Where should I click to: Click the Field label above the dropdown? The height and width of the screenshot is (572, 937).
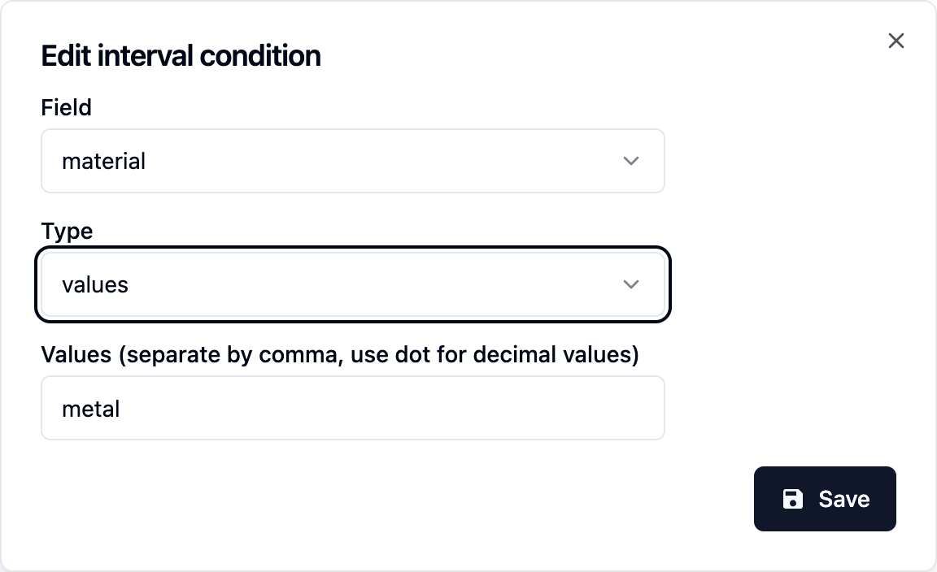click(x=65, y=107)
